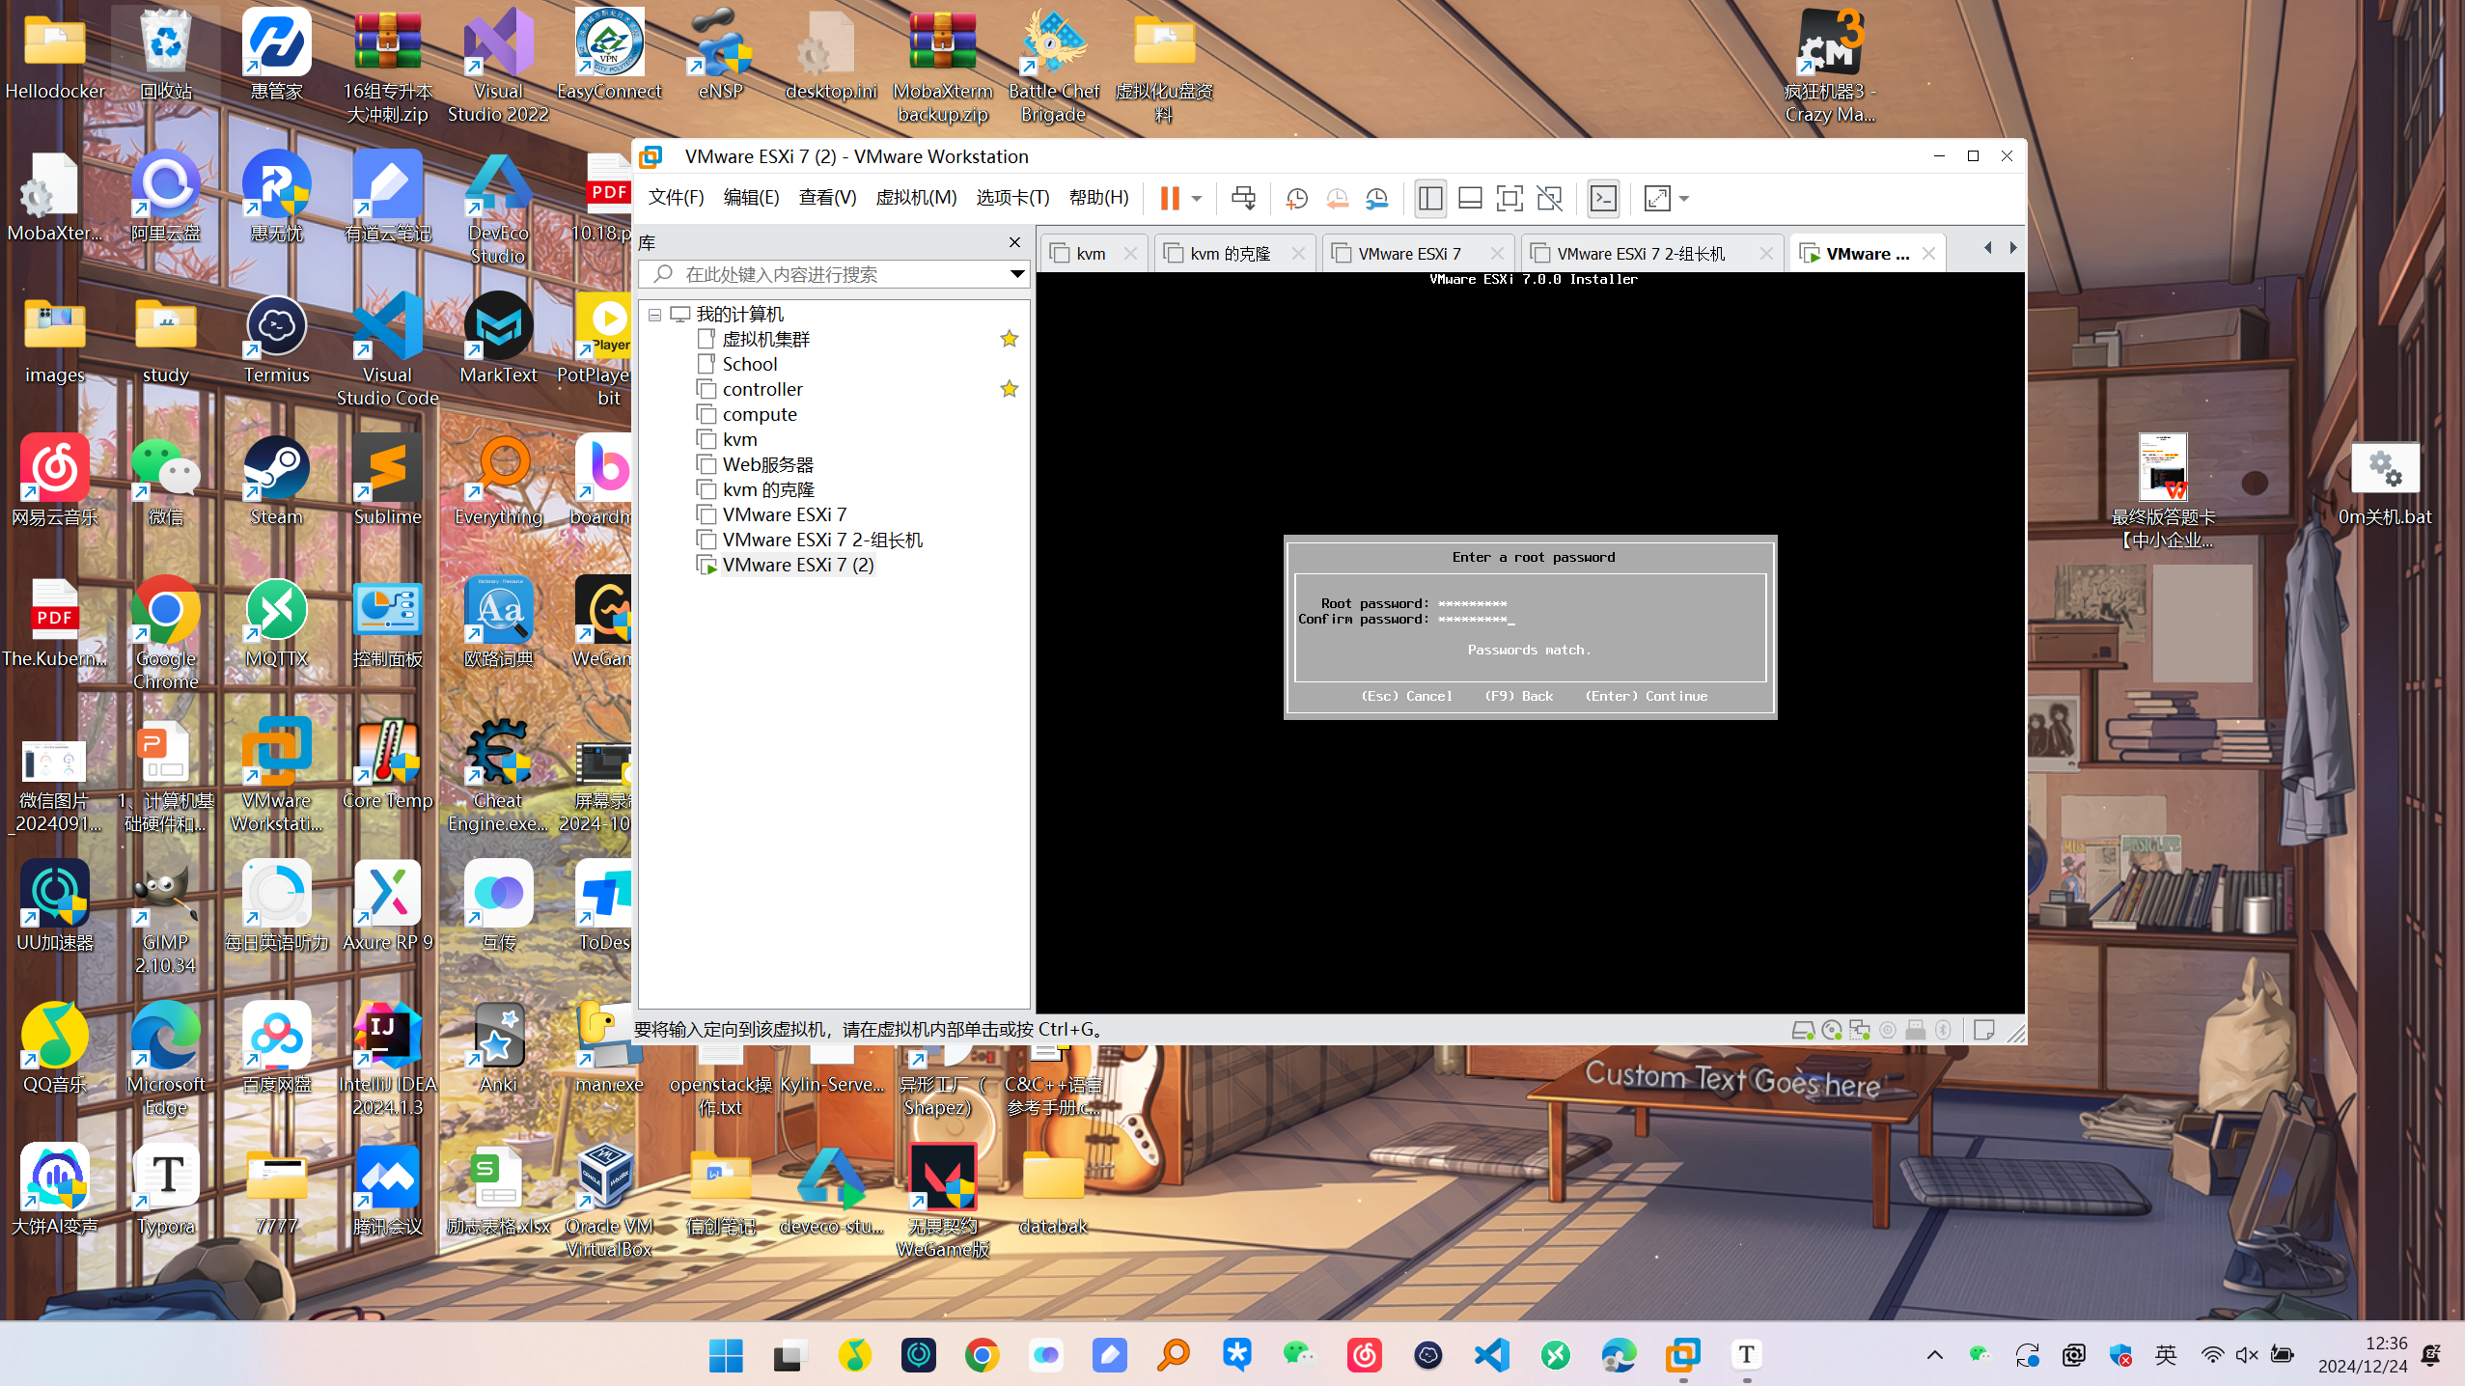Open the 虚拟机(M) menu
Viewport: 2465px width, 1386px height.
916,198
